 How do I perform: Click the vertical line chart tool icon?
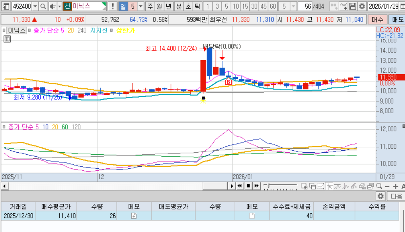pos(346,186)
